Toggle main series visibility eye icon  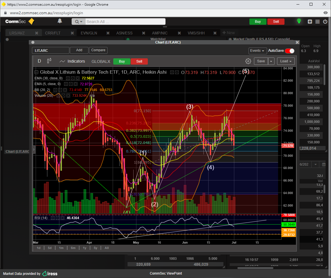click(x=172, y=72)
